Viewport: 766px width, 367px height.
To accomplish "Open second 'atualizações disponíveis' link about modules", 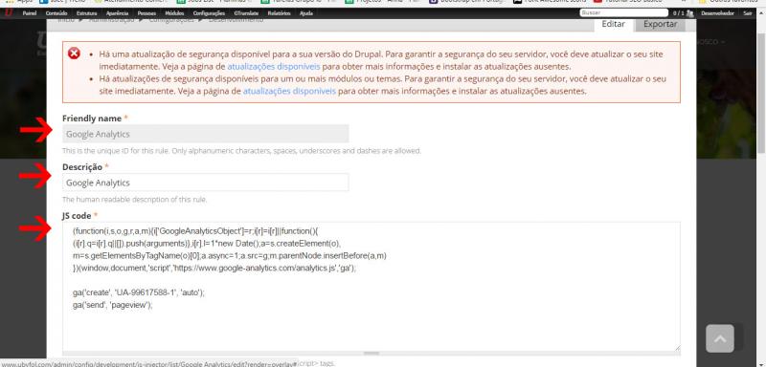I will tap(289, 91).
